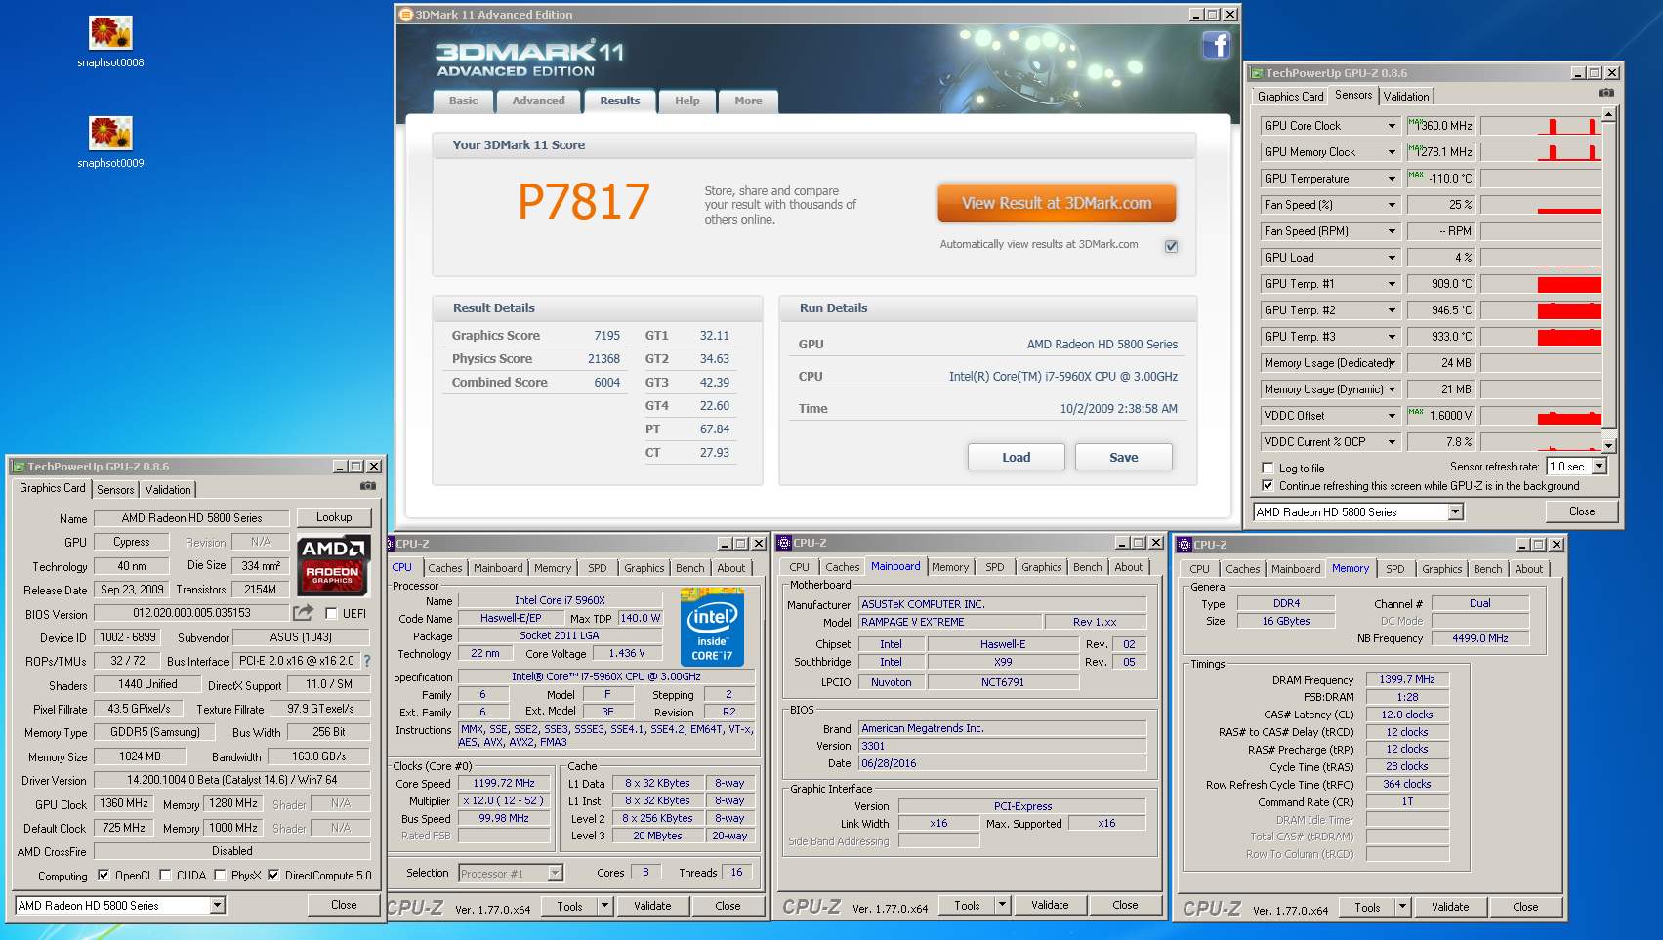The width and height of the screenshot is (1663, 940).
Task: Switch to the Basic tab in 3DMark
Action: click(x=464, y=101)
